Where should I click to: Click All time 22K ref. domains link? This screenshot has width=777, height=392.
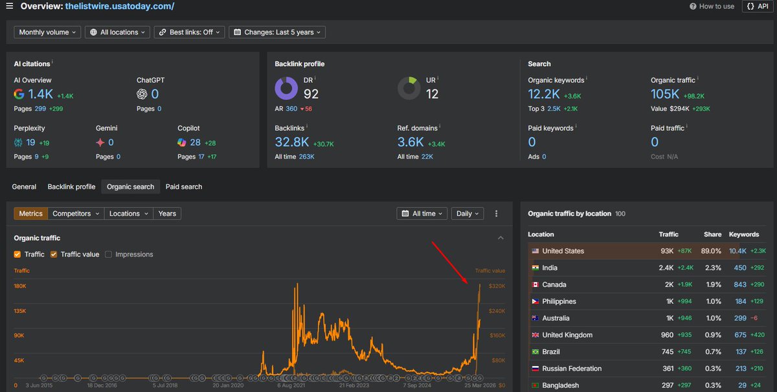[427, 157]
